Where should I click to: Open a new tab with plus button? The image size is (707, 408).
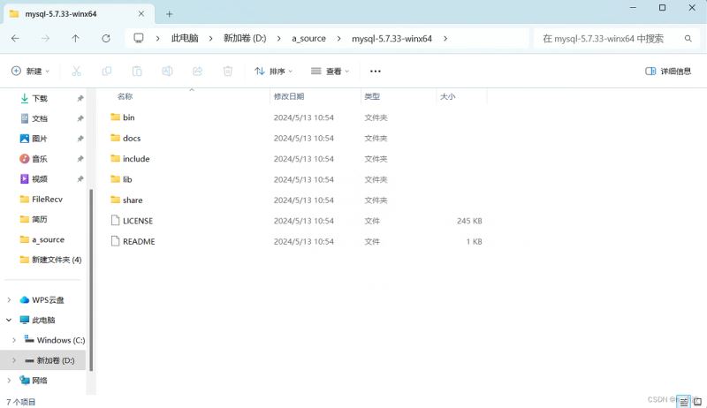(170, 14)
